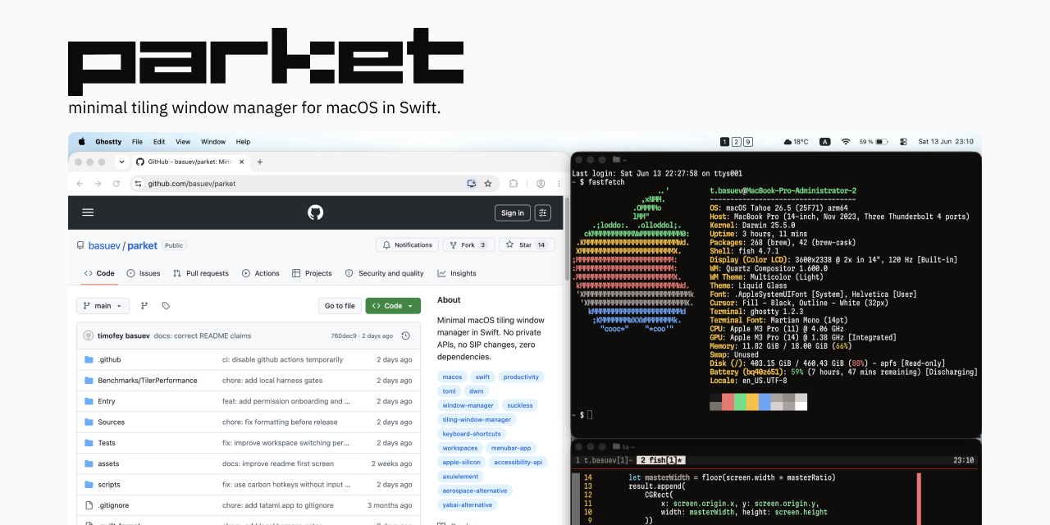This screenshot has width=1050, height=525.
Task: Open the Edit menu
Action: pos(159,142)
